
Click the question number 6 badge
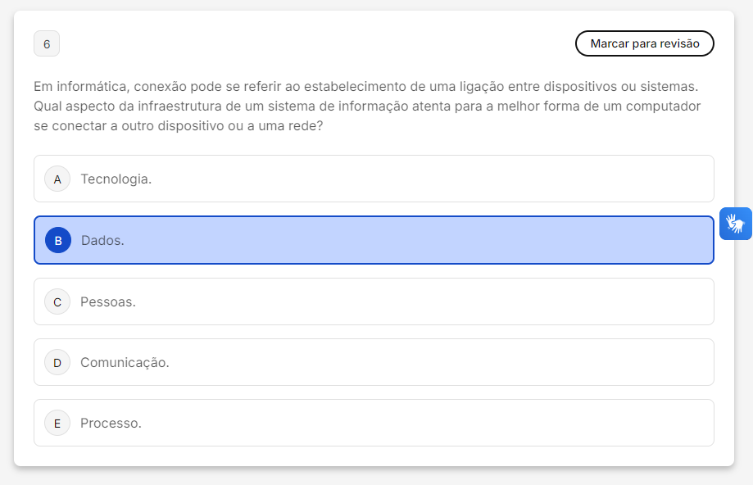(47, 44)
